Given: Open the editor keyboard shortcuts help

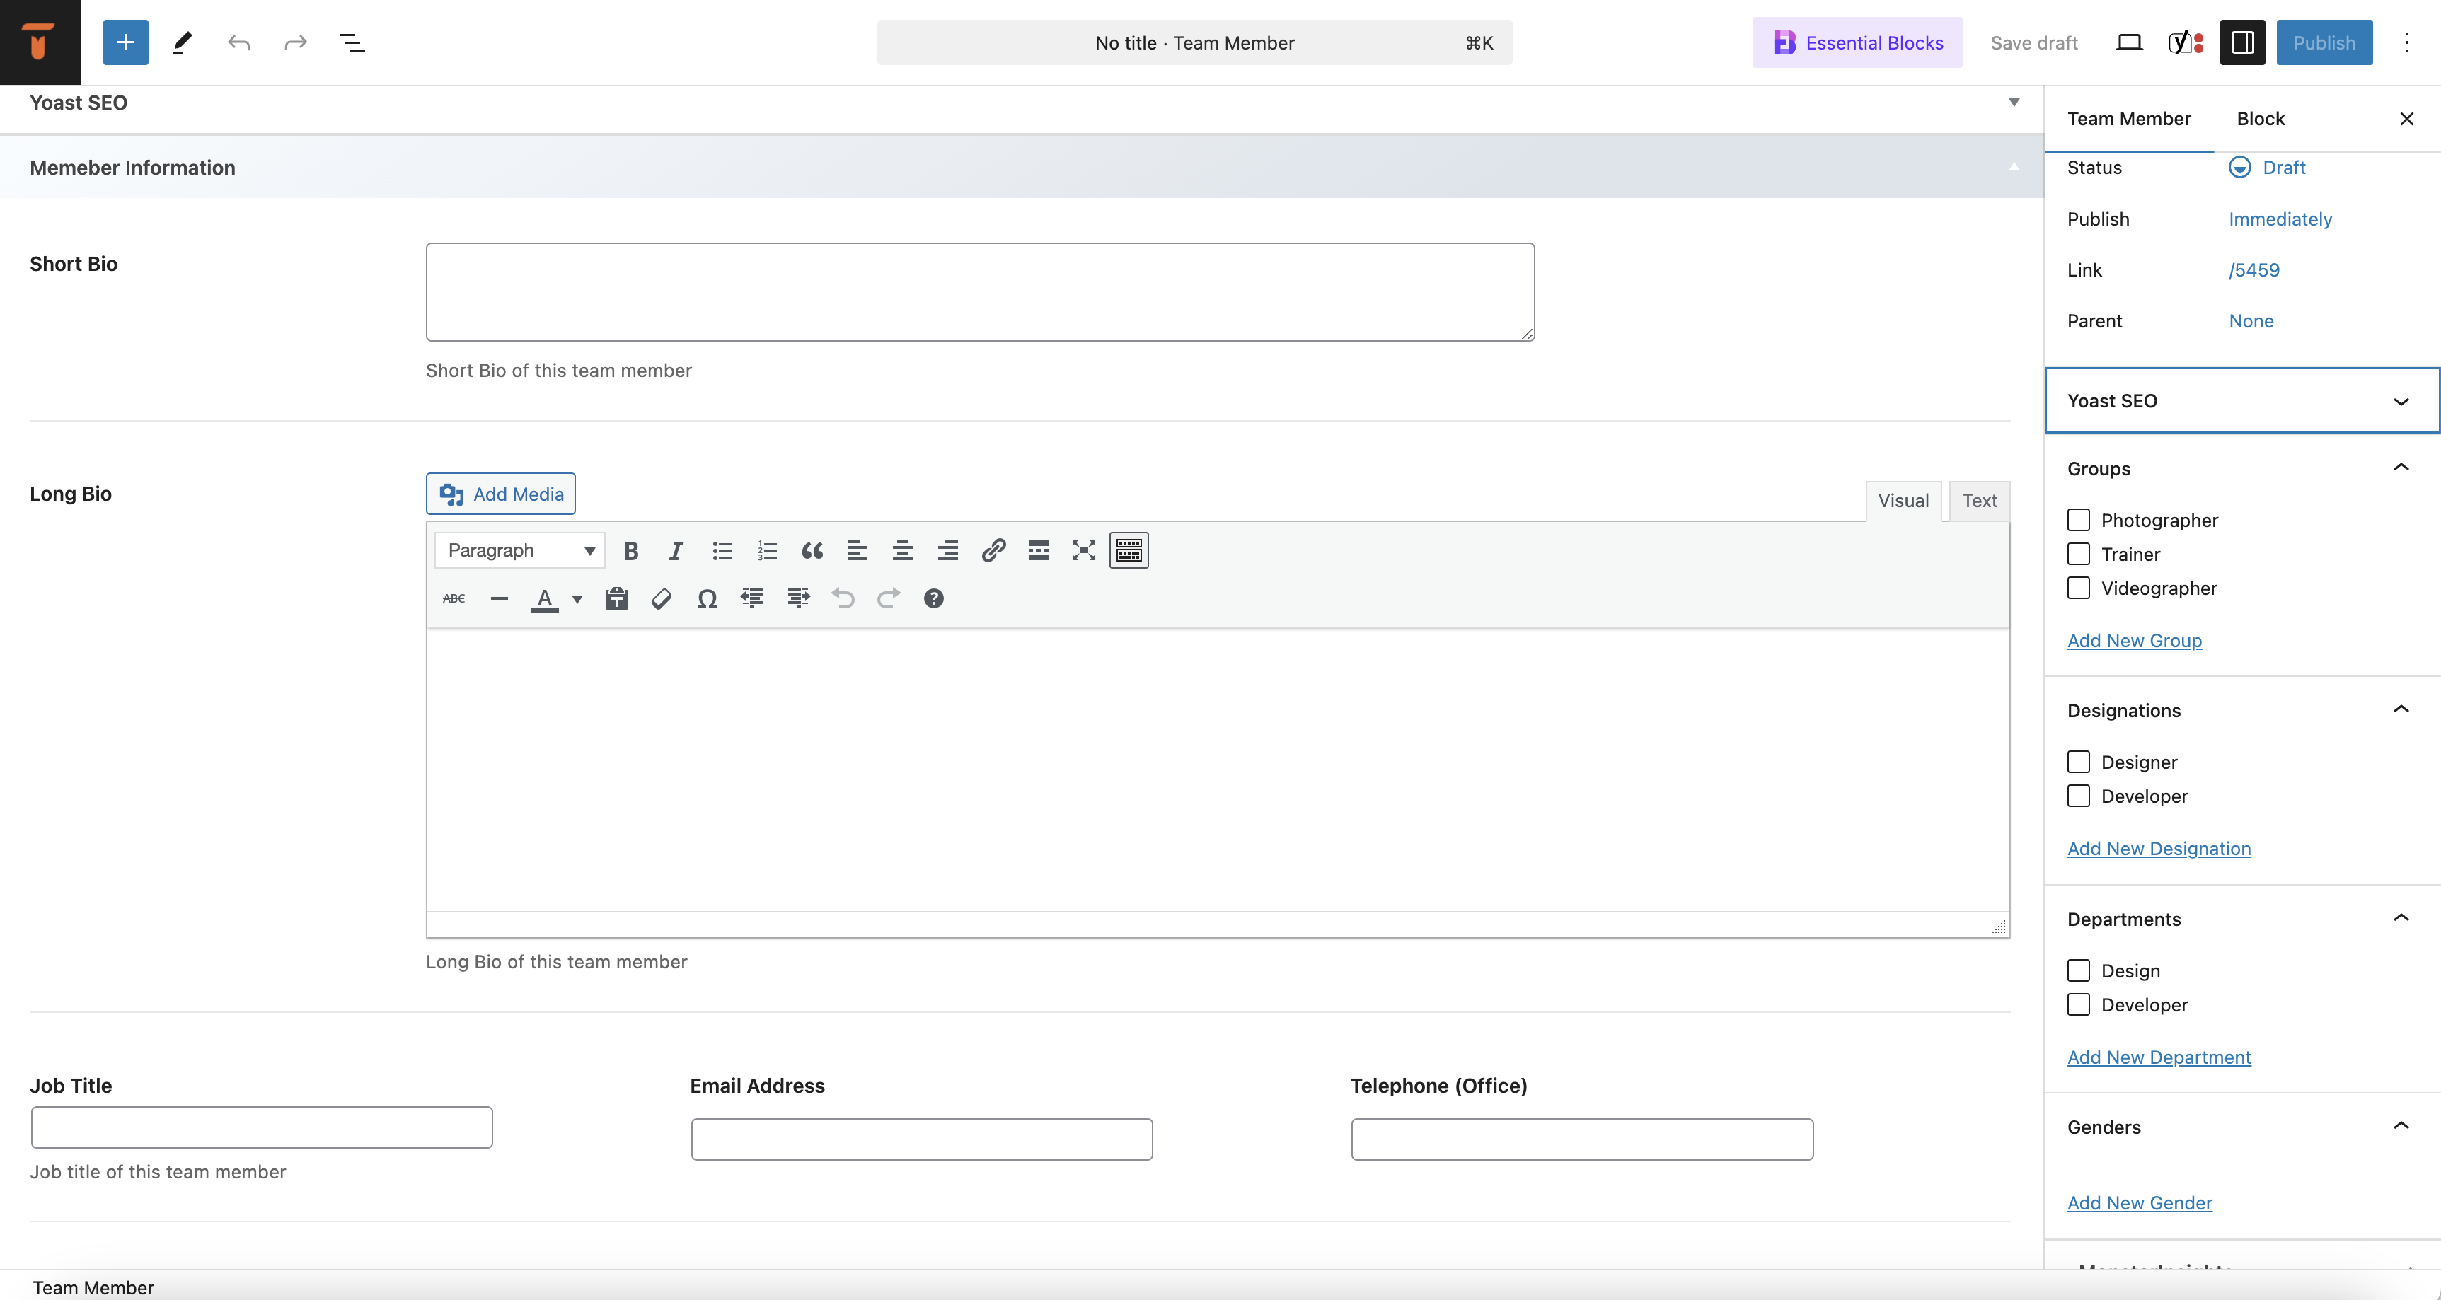Looking at the screenshot, I should pos(933,599).
